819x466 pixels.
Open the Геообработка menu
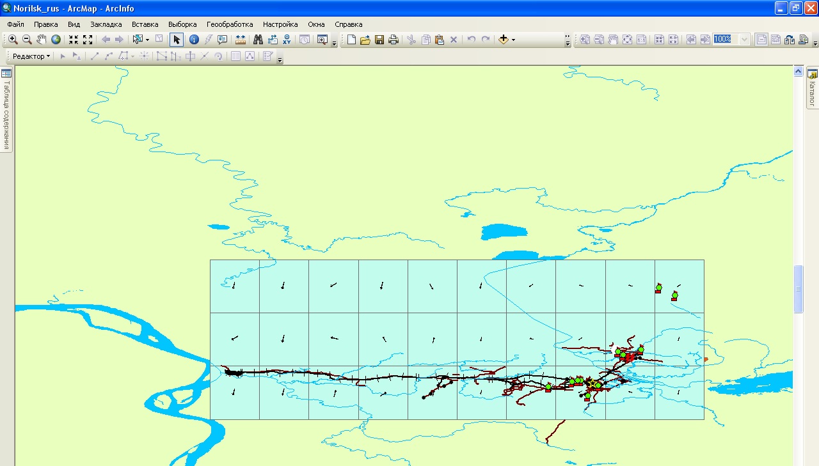230,24
